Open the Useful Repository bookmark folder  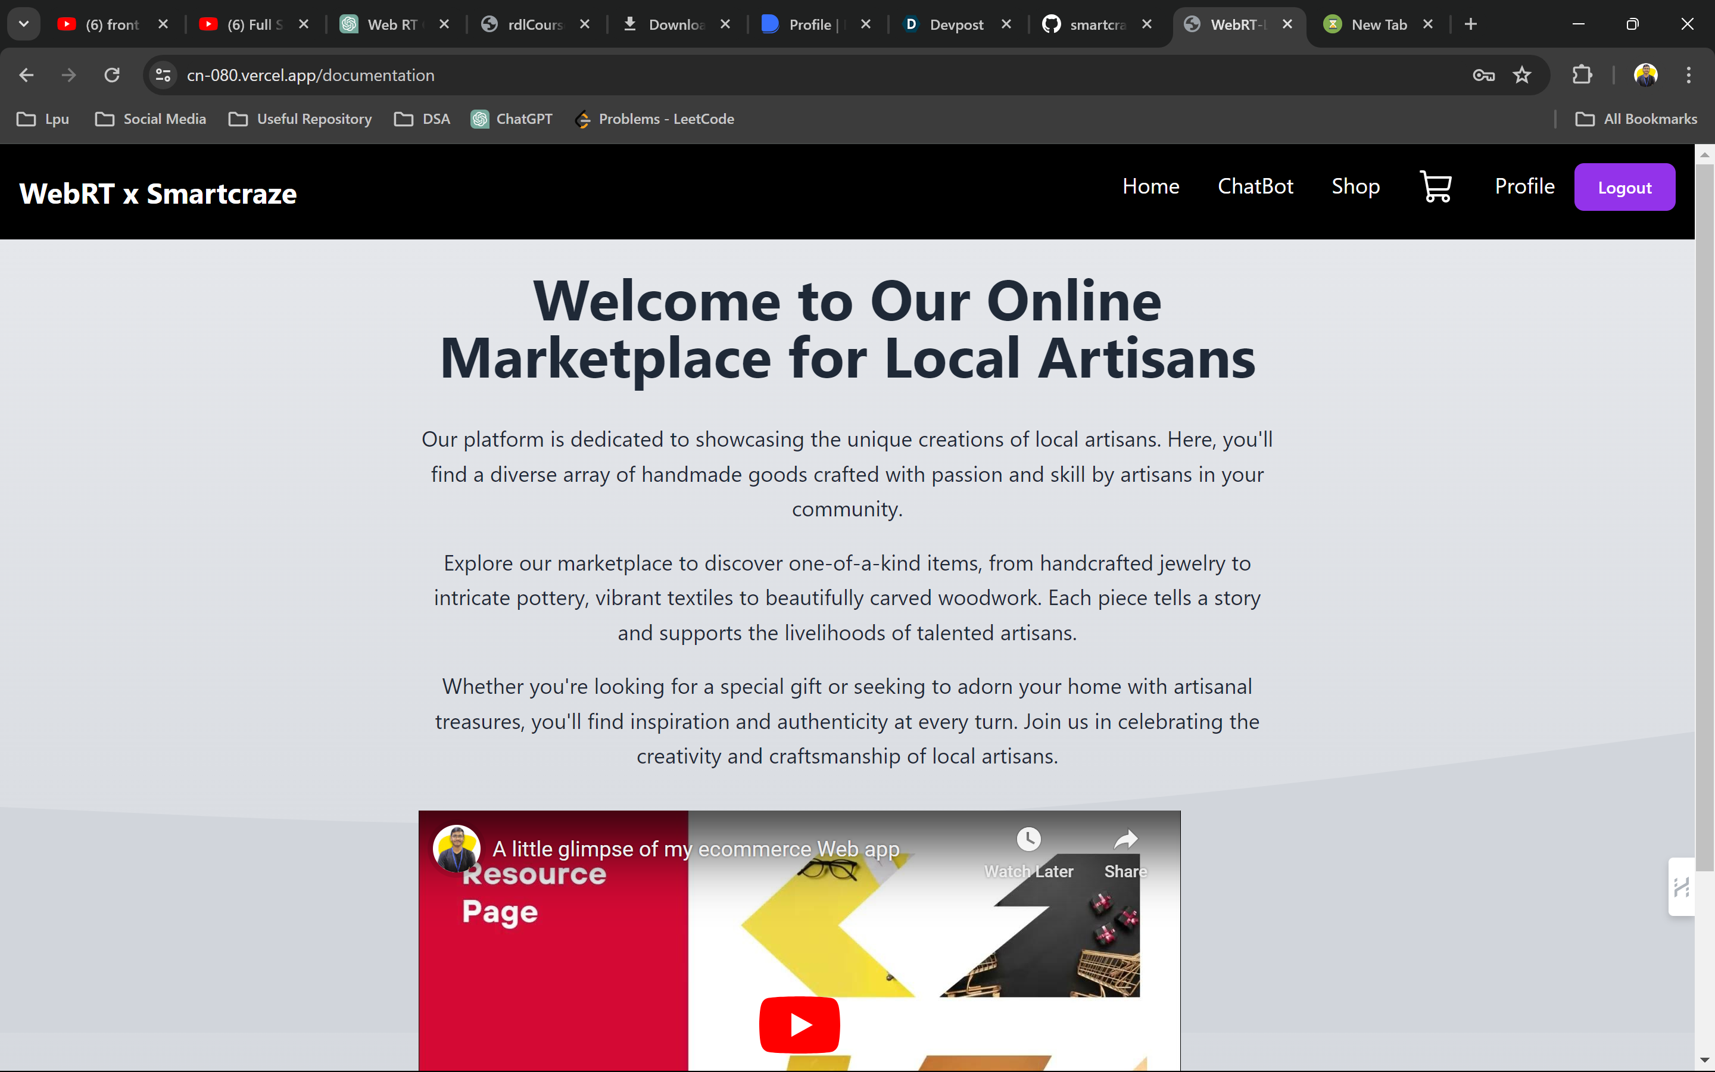pyautogui.click(x=301, y=119)
